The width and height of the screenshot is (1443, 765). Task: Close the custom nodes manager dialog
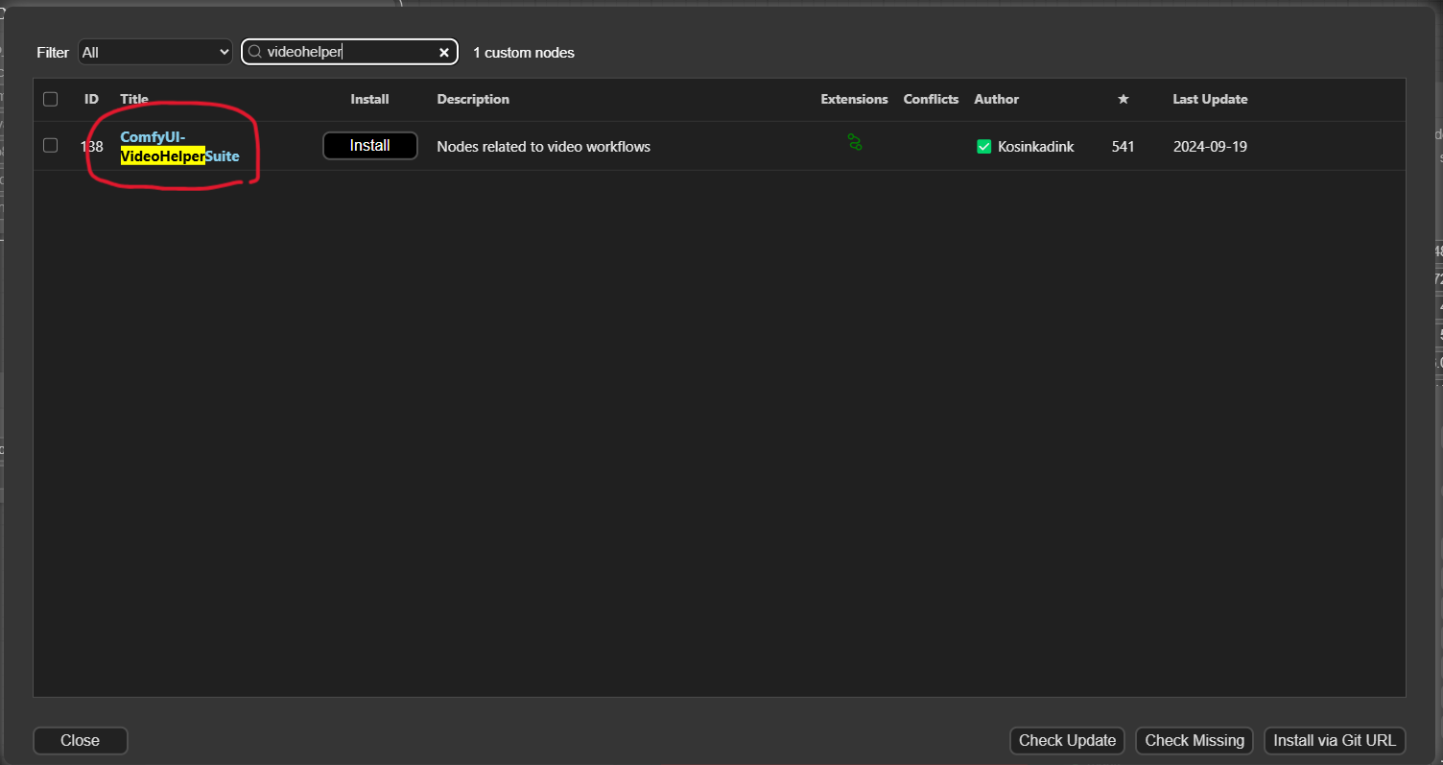tap(81, 740)
